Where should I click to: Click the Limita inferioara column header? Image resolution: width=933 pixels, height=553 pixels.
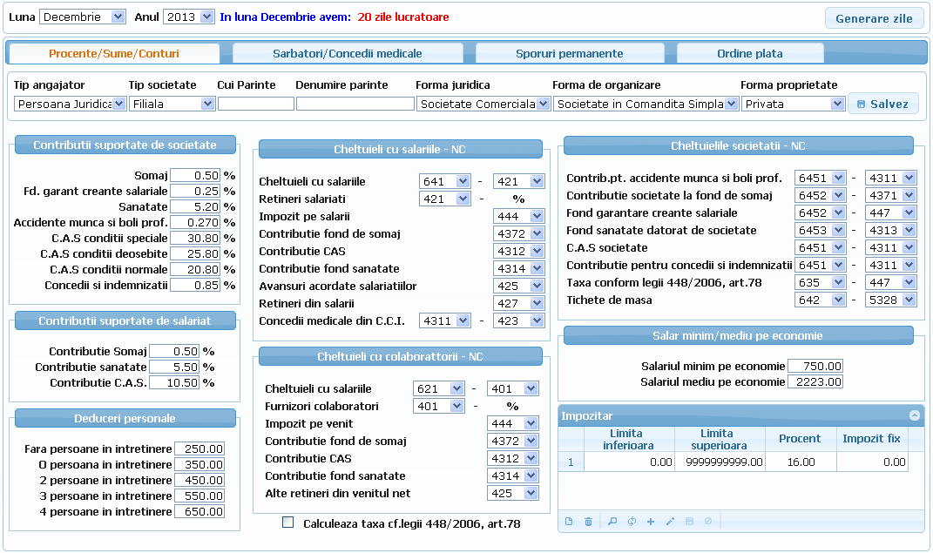point(629,440)
